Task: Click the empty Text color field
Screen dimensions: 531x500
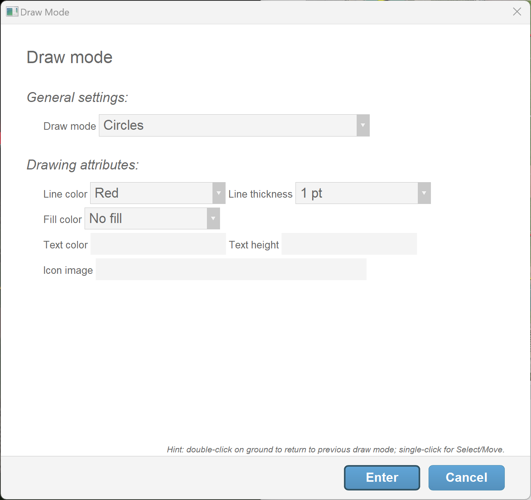Action: click(x=158, y=244)
